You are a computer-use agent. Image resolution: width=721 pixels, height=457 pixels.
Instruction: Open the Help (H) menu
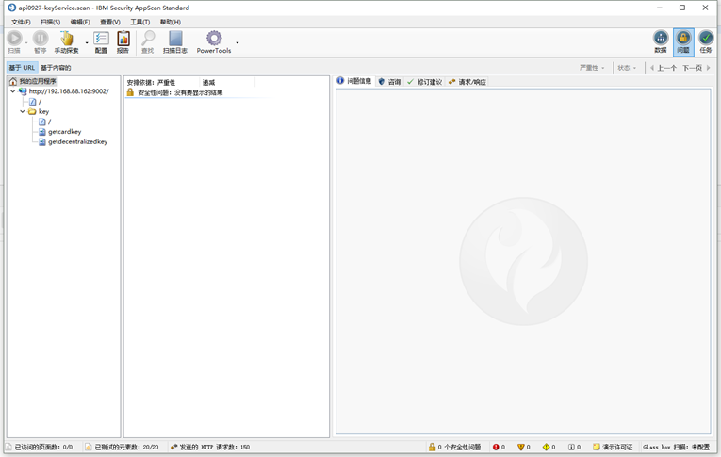coord(171,22)
